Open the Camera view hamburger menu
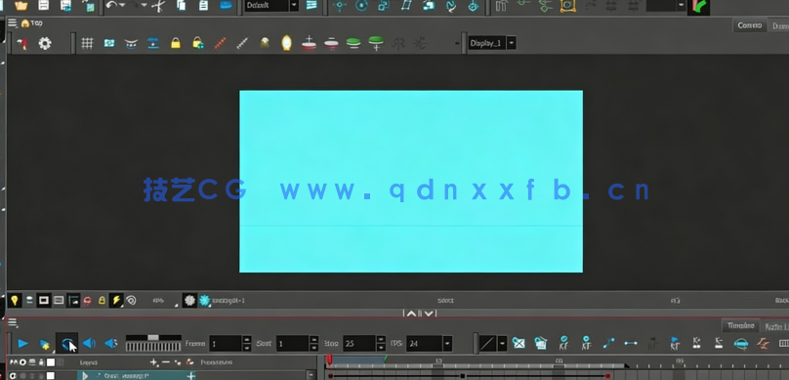789x380 pixels. pos(12,23)
